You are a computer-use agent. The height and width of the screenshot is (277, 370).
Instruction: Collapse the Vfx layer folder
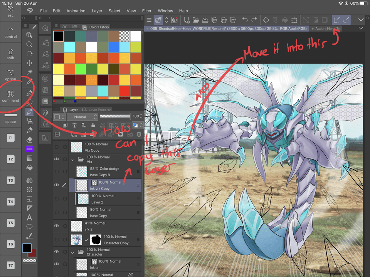(x=73, y=160)
